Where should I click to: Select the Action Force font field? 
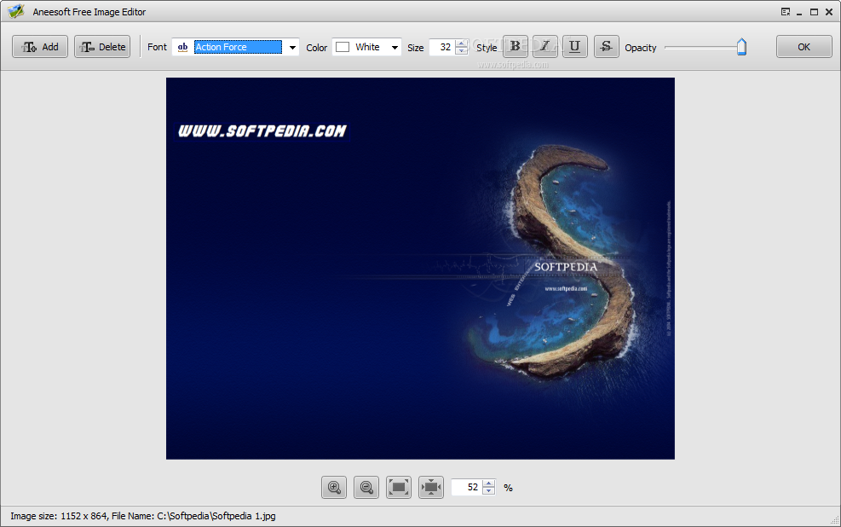[238, 47]
